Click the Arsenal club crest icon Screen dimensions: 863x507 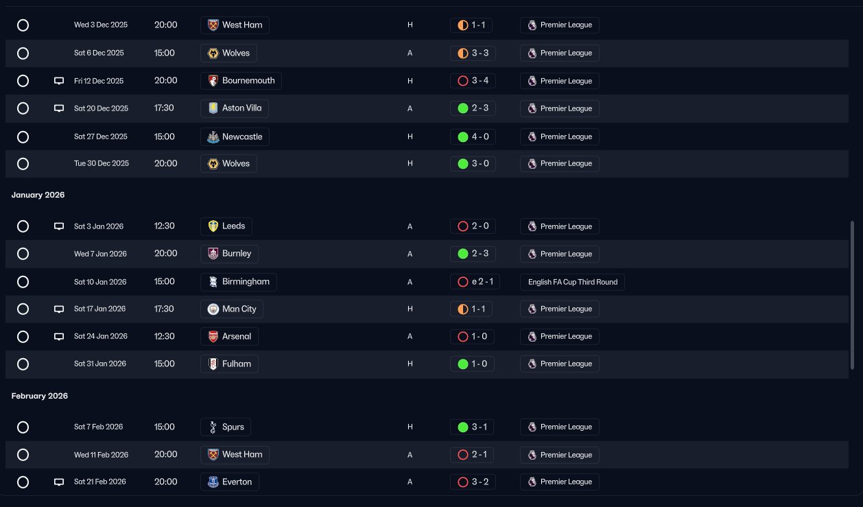point(213,337)
